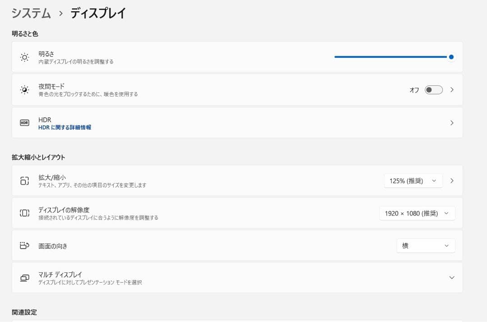Click the night mode crescent icon
Viewport: 487px width, 322px height.
(24, 89)
